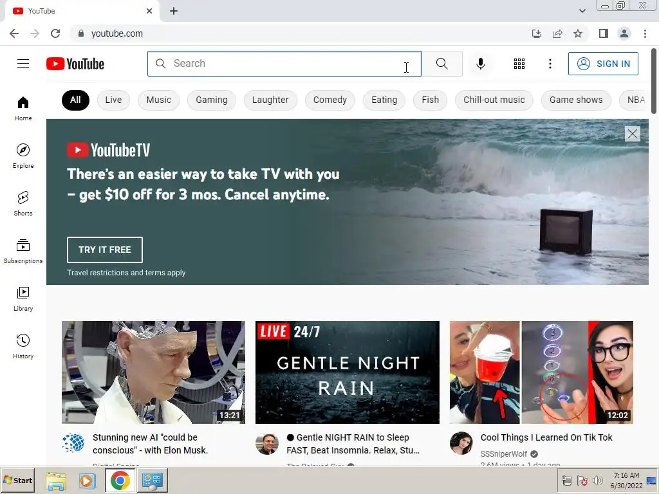Screen dimensions: 659x494
Task: Click the site lock icon
Action: click(x=81, y=33)
